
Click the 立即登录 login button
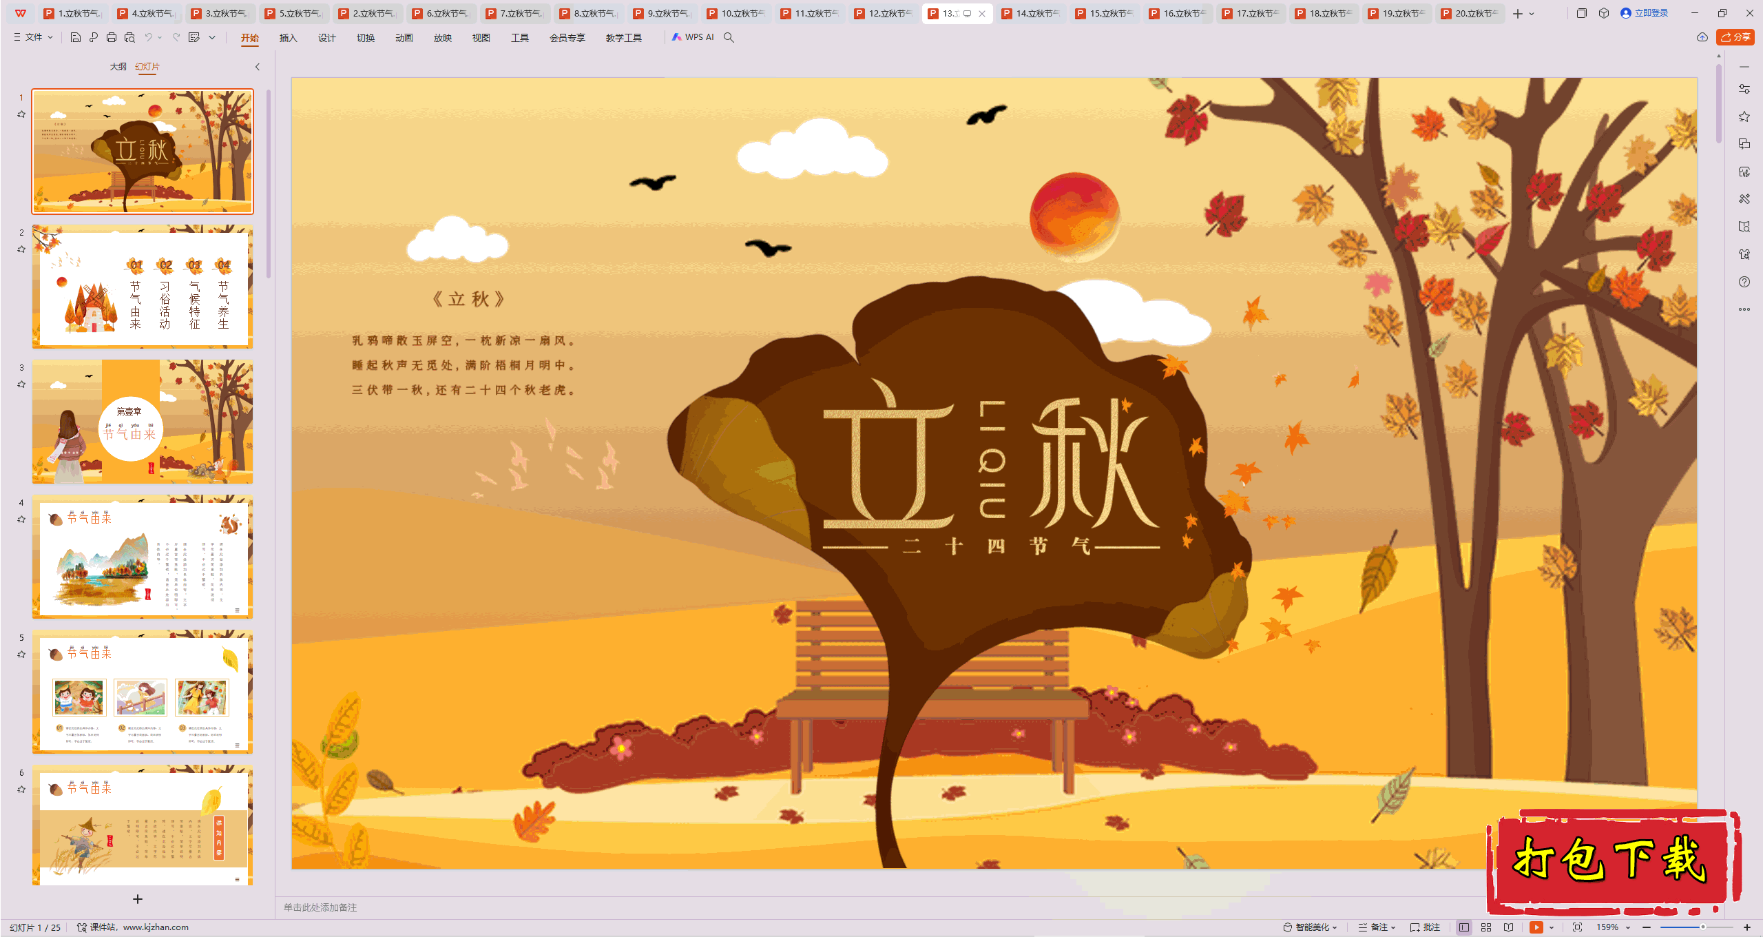tap(1645, 13)
